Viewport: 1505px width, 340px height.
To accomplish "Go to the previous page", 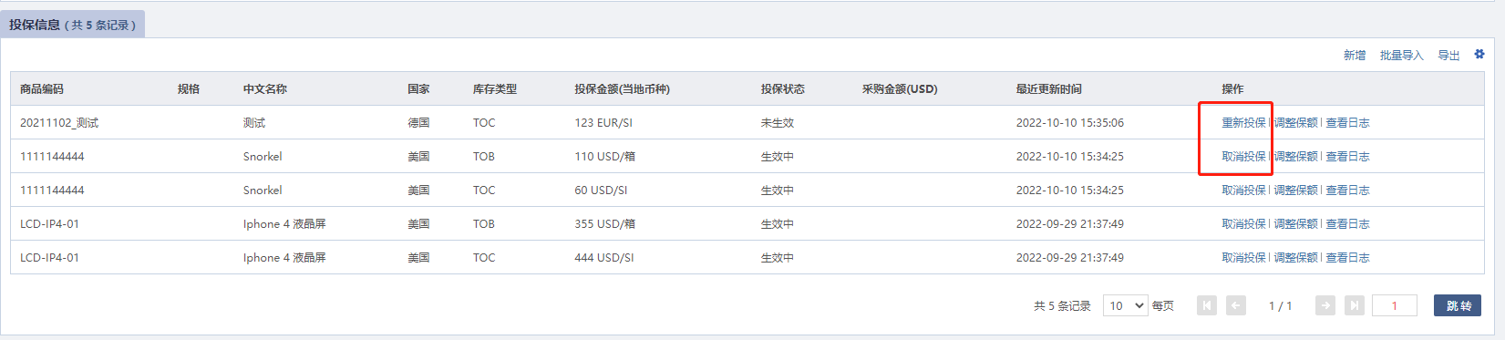I will (x=1236, y=305).
